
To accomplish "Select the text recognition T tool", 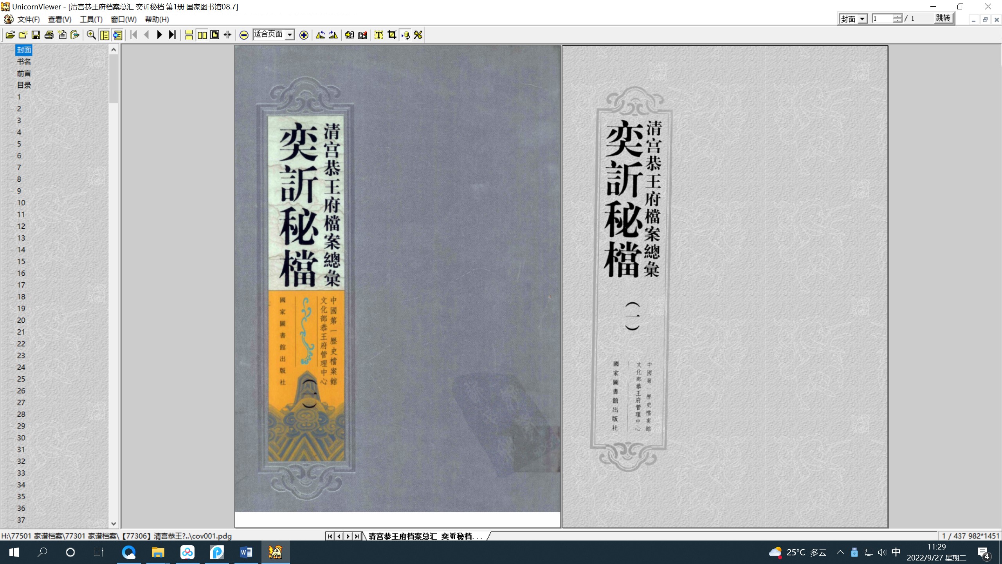I will (378, 35).
